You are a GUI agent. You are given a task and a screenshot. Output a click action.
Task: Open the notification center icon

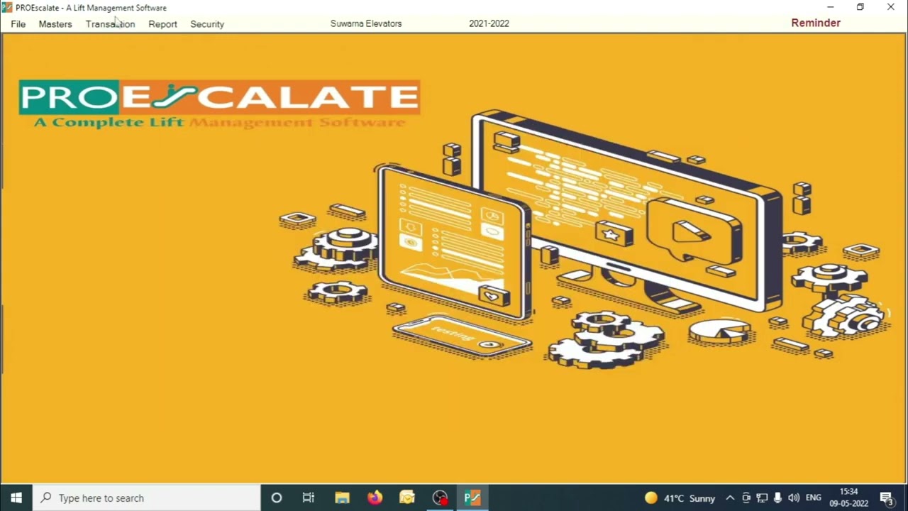pos(886,498)
